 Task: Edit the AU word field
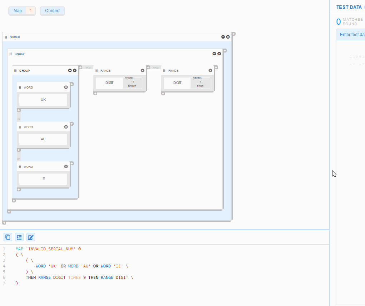click(x=43, y=139)
